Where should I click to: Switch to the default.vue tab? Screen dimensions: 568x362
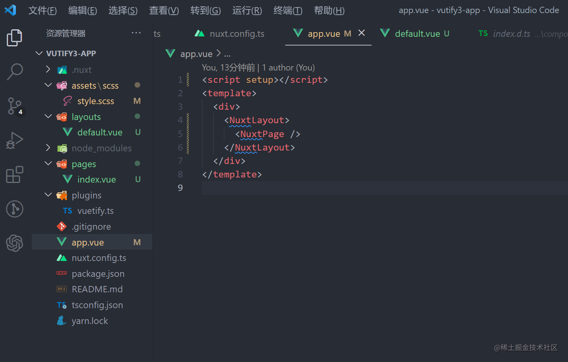tap(415, 34)
